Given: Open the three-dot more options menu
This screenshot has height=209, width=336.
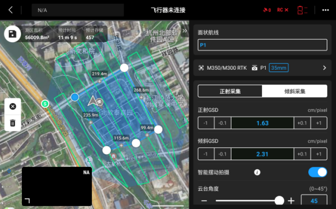Looking at the screenshot, I should tap(325, 10).
